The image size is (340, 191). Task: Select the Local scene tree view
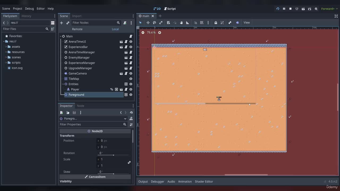[x=115, y=29]
